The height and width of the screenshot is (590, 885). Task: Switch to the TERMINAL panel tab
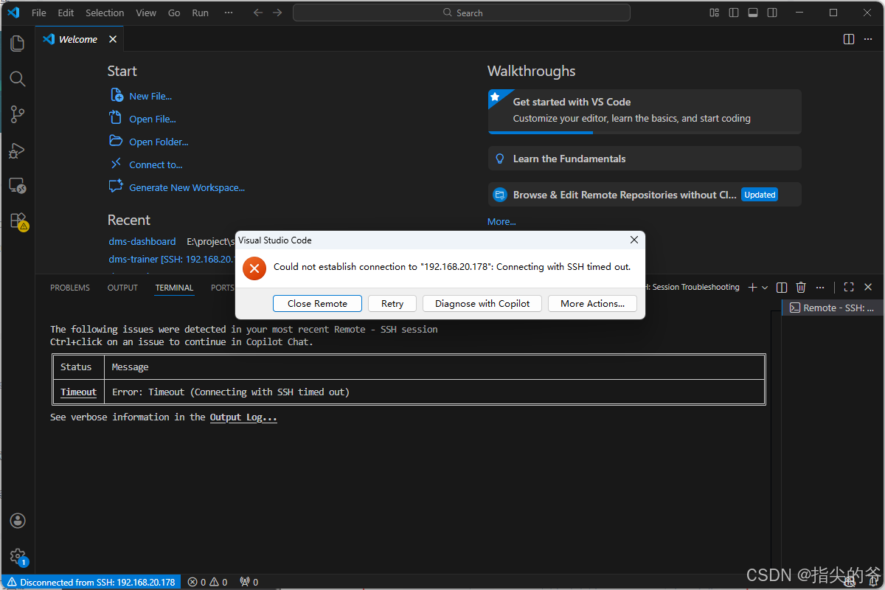tap(174, 288)
